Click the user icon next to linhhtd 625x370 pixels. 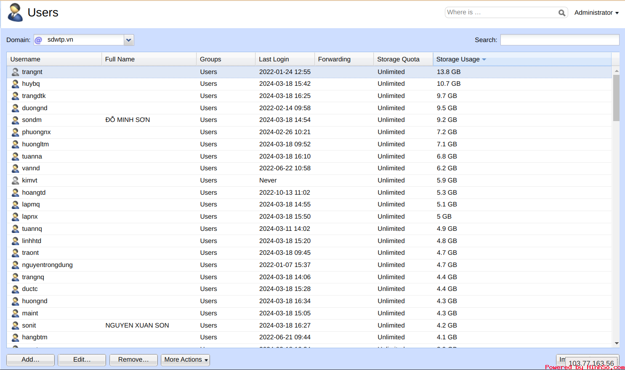[15, 241]
